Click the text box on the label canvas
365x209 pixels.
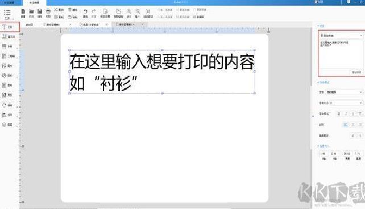[x=162, y=72]
